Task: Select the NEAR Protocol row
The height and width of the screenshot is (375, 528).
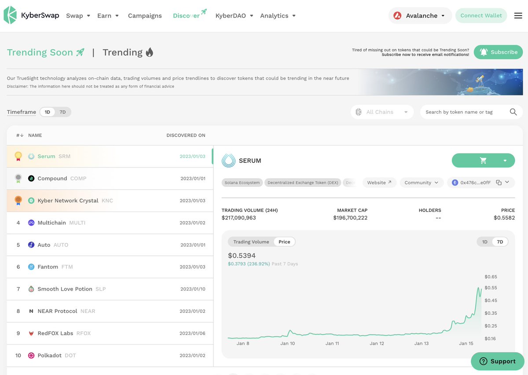Action: (110, 311)
